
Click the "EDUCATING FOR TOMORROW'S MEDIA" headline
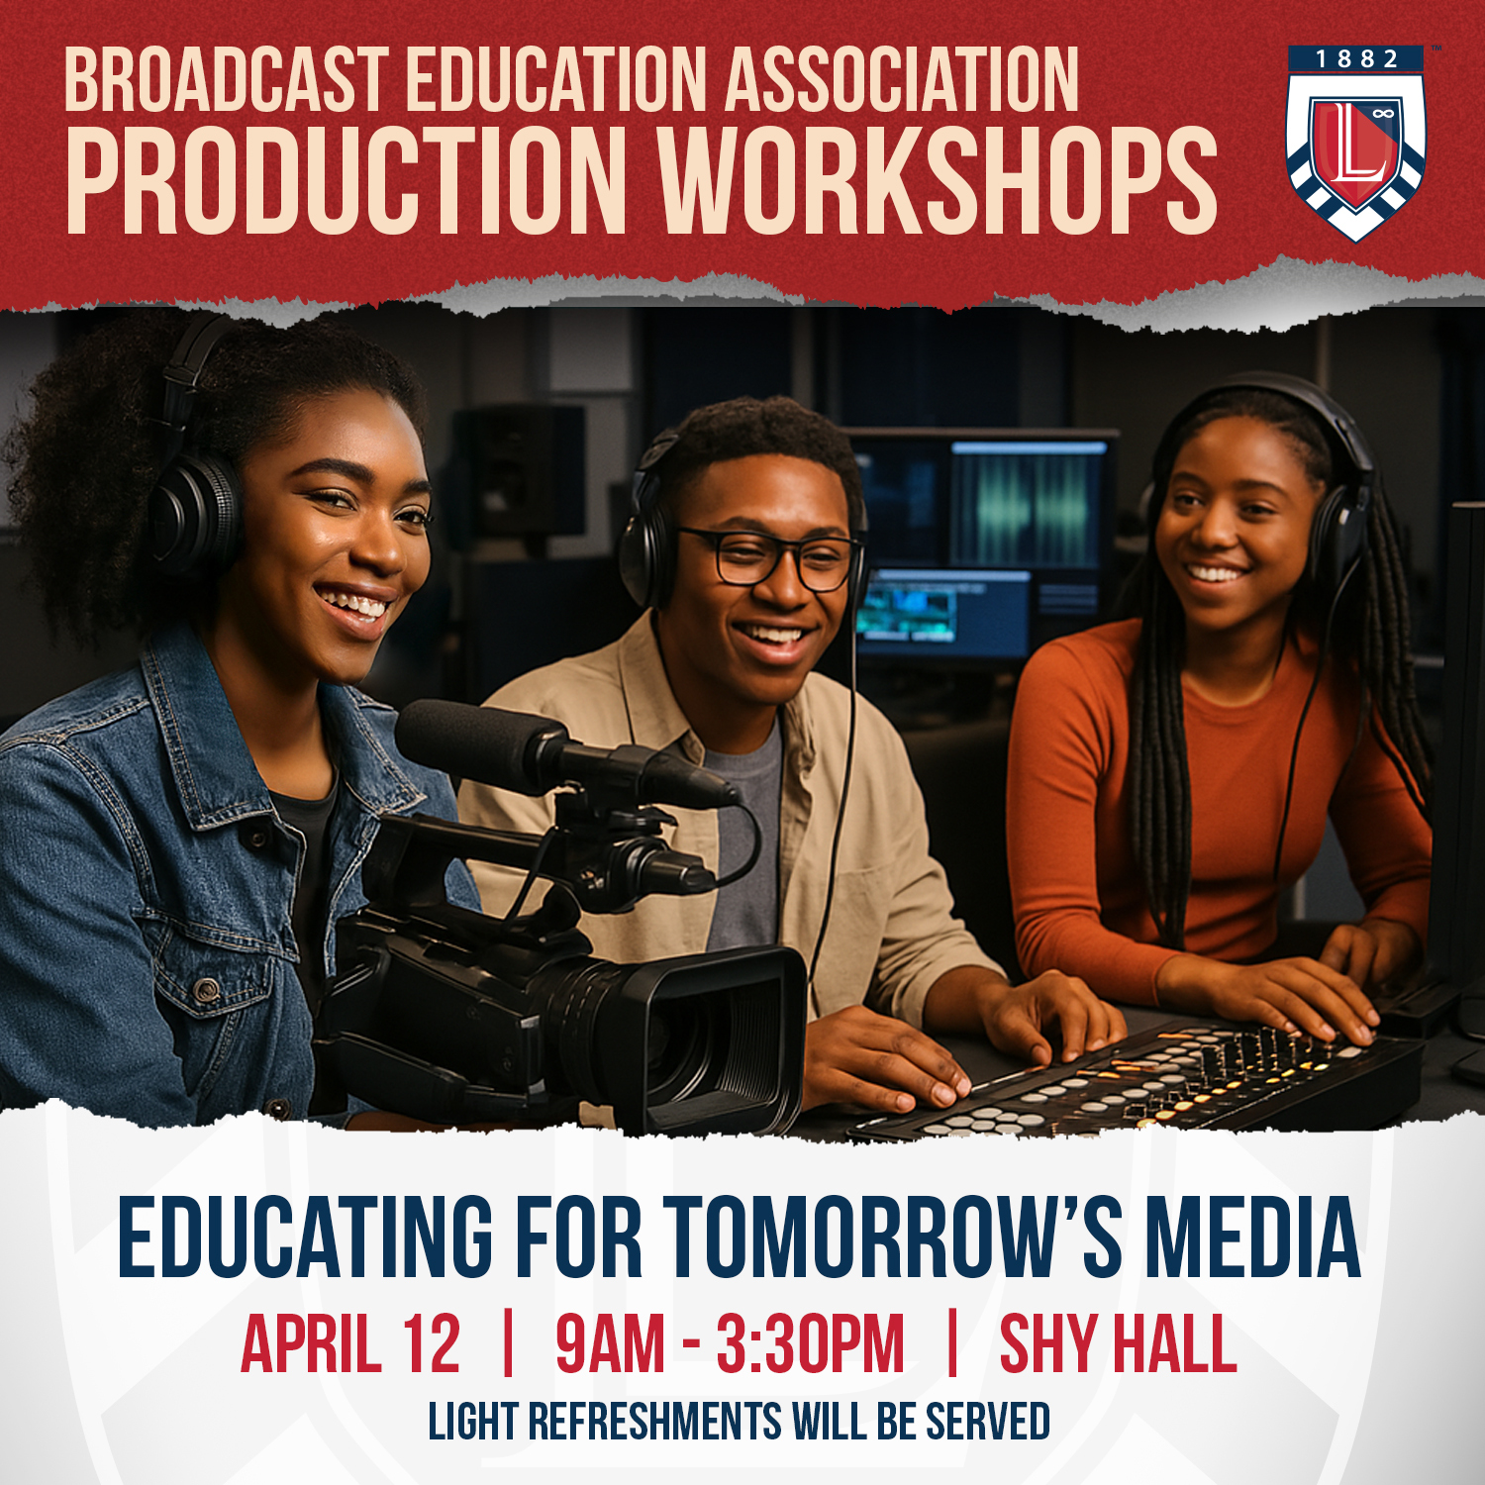(740, 1237)
